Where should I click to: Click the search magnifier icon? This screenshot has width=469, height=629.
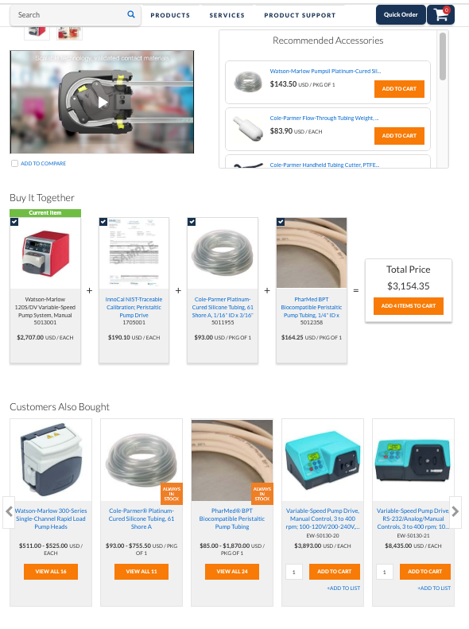[131, 15]
